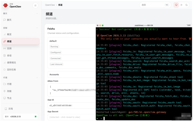Open the 聊天 chat item in the sidebar
This screenshot has width=193, height=122.
(x=9, y=20)
